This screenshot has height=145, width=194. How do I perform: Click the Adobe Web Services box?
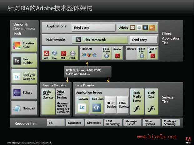48,101
